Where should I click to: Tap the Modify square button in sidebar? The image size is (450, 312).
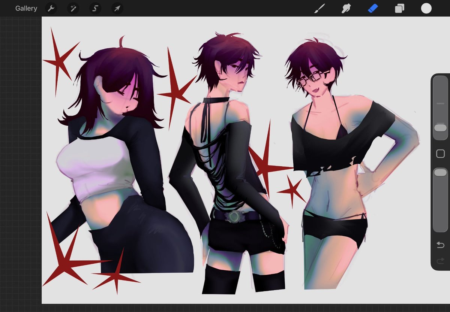click(440, 154)
